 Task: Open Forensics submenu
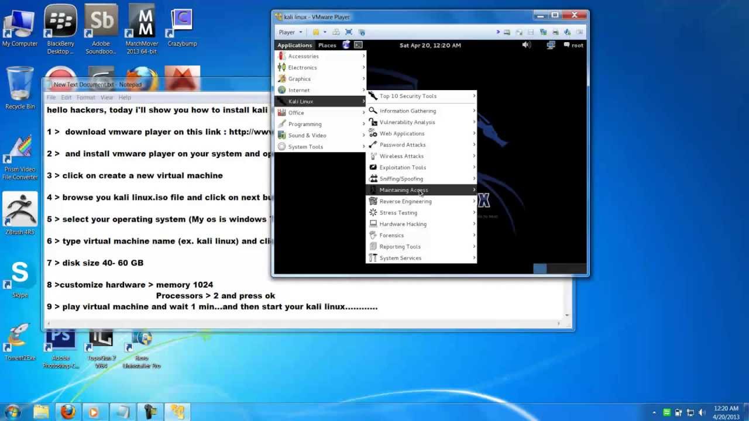(x=422, y=235)
